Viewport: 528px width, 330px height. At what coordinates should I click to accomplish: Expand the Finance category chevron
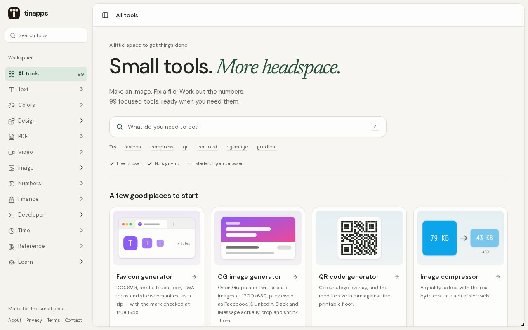tap(81, 199)
